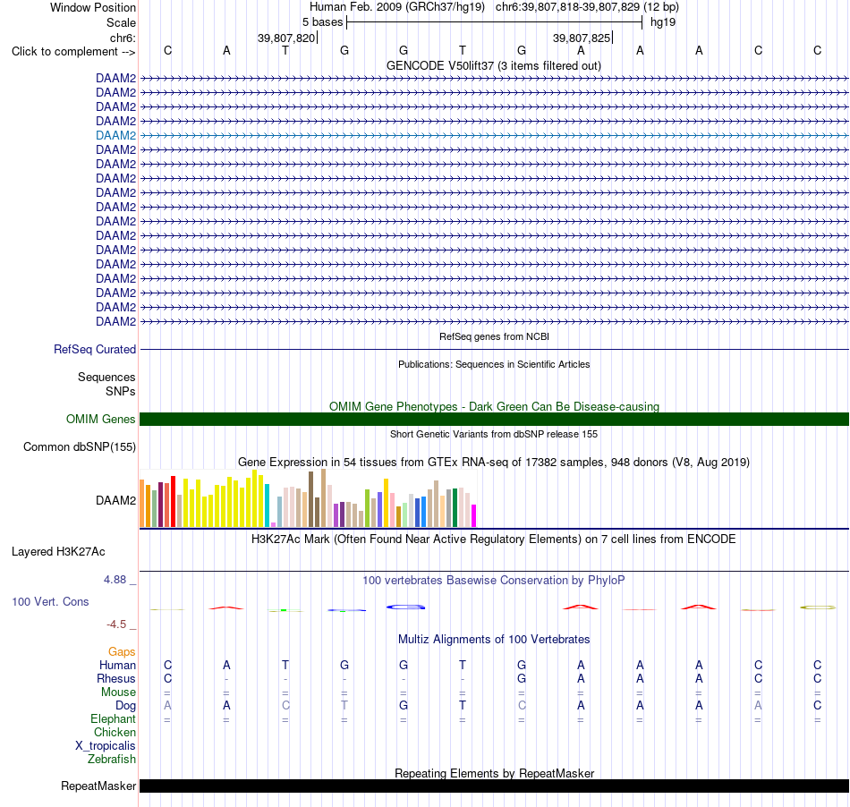Viewport: 850px width, 807px height.
Task: Click the 'Rhesus' alignment row label
Action: point(116,678)
